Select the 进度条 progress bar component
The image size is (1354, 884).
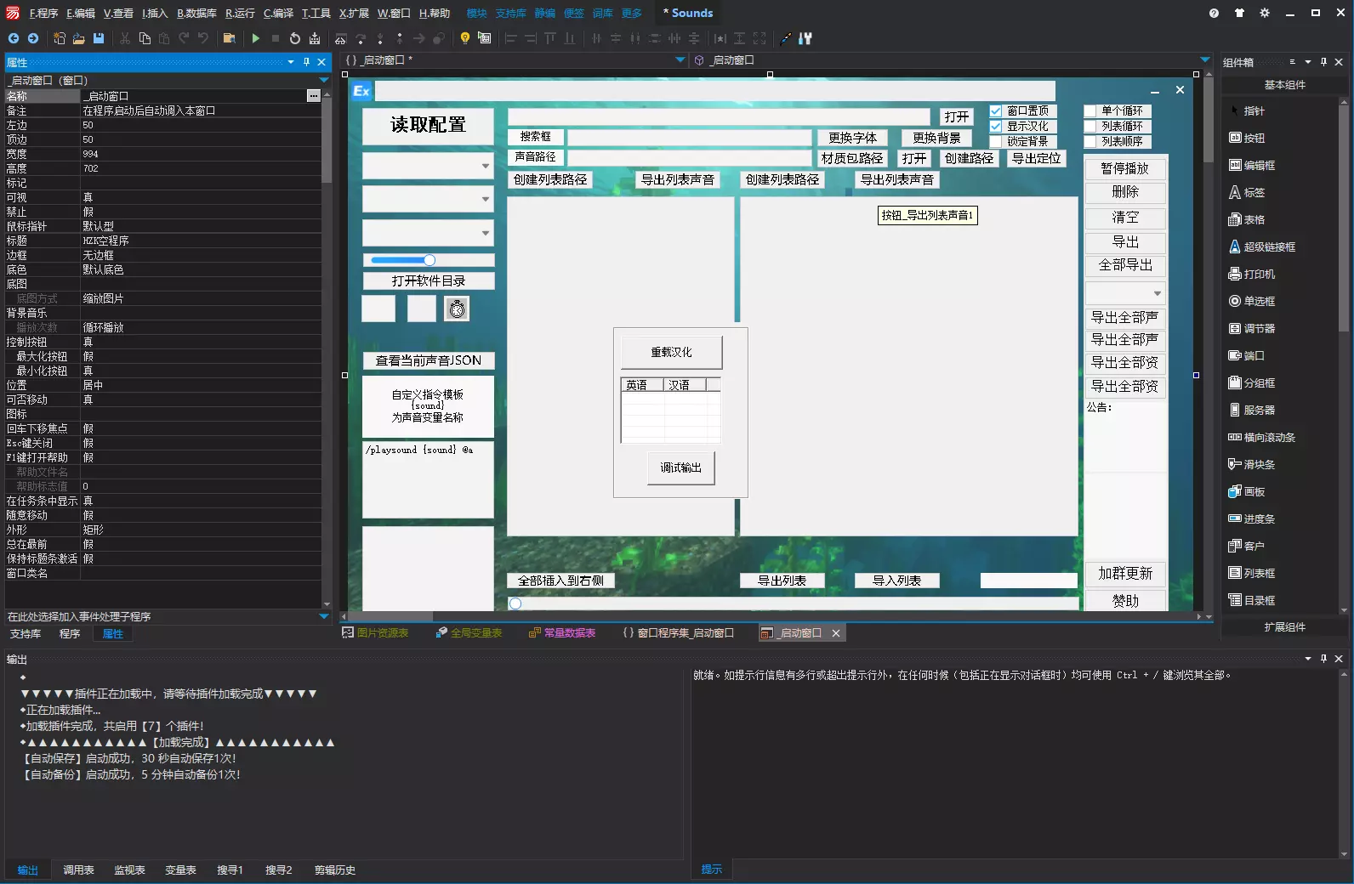[1252, 518]
